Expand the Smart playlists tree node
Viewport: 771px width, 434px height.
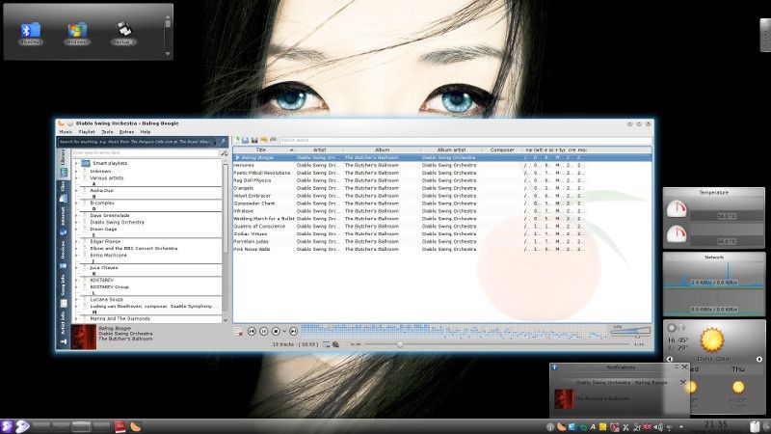coord(76,163)
